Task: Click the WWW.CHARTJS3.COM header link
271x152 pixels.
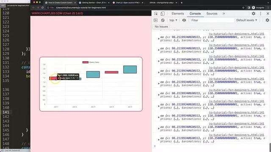Action: [x=57, y=13]
